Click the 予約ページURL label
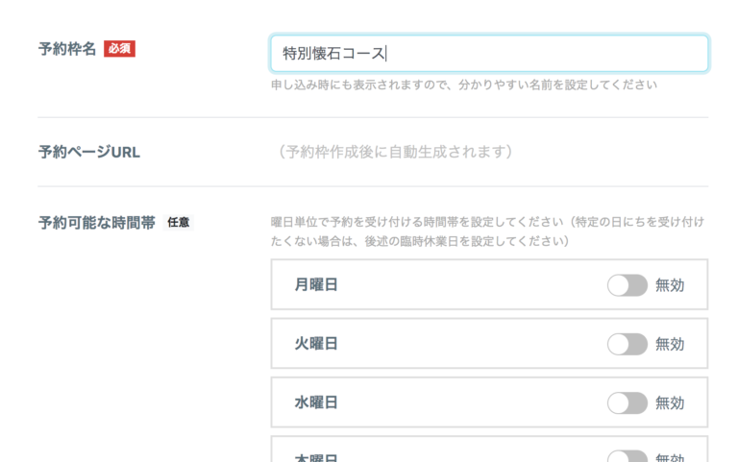738x462 pixels. (89, 152)
